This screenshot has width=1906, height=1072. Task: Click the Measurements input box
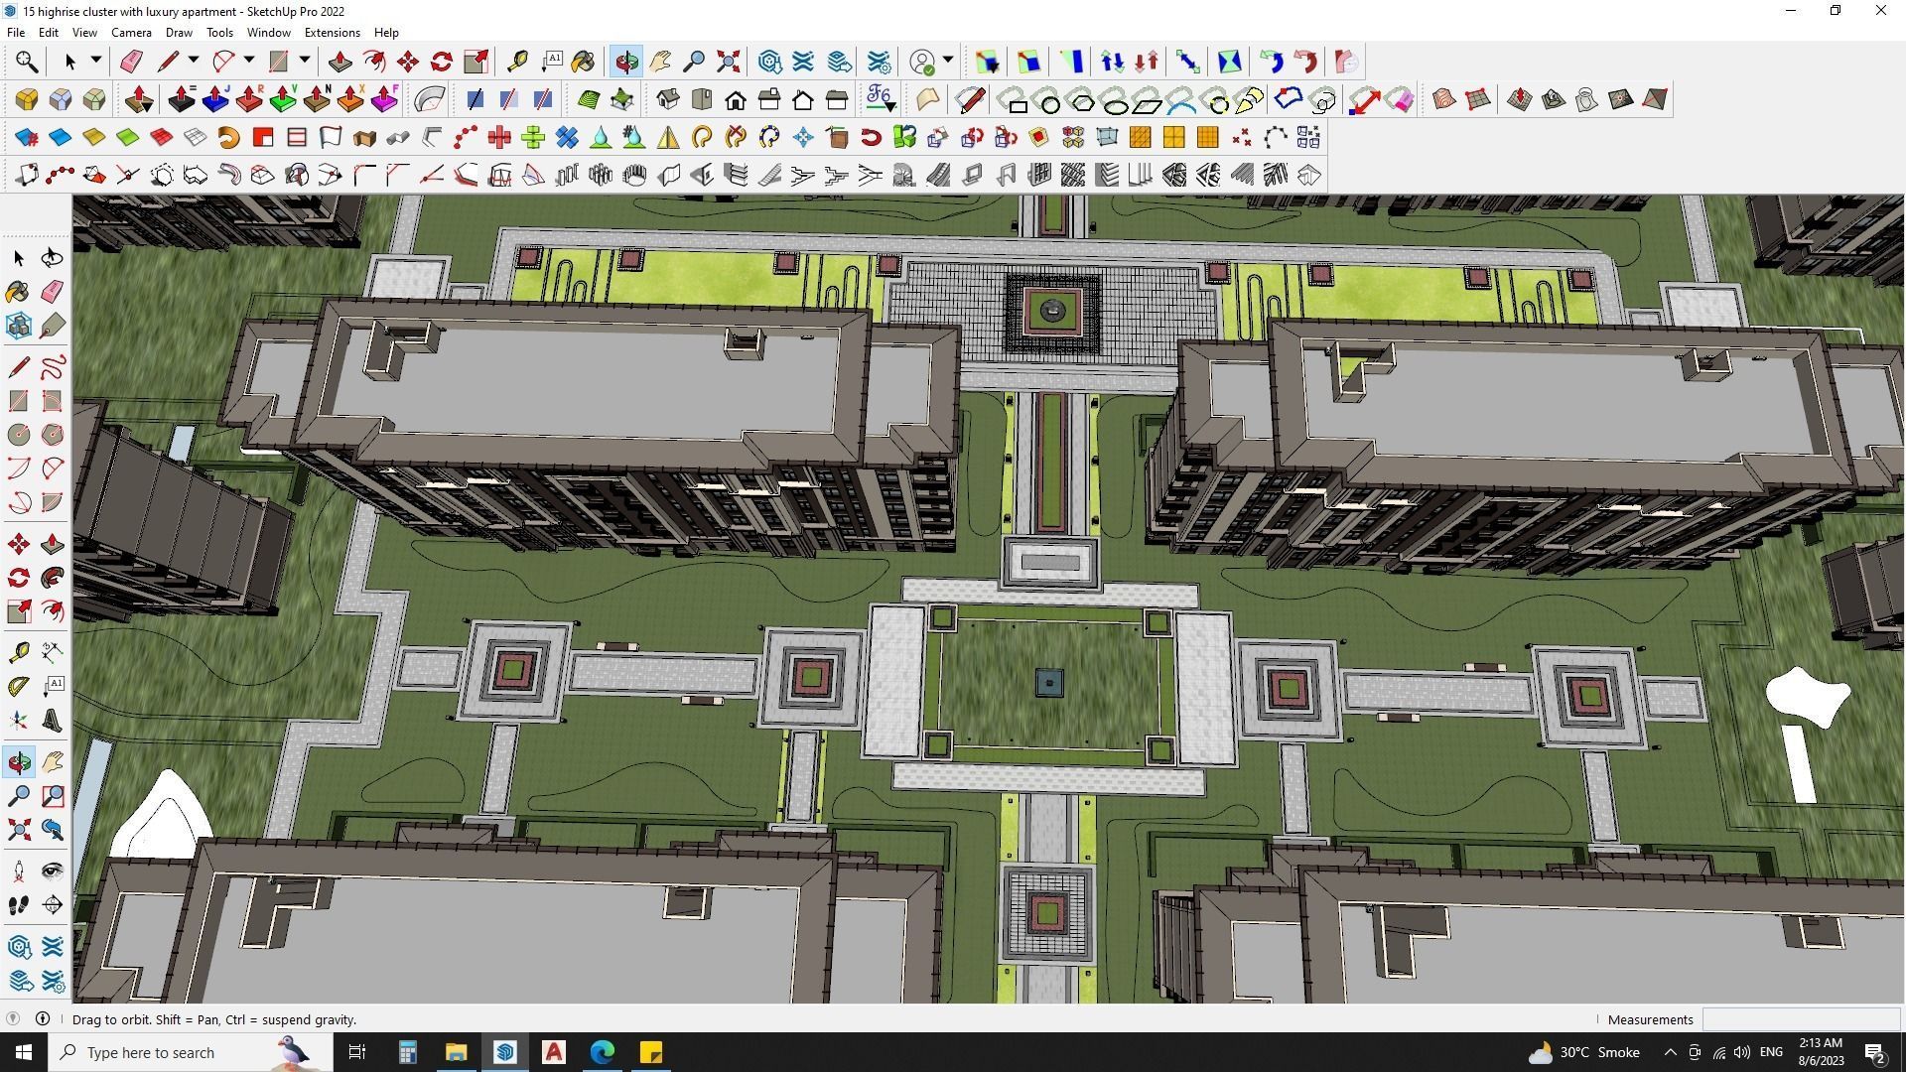pyautogui.click(x=1800, y=1019)
